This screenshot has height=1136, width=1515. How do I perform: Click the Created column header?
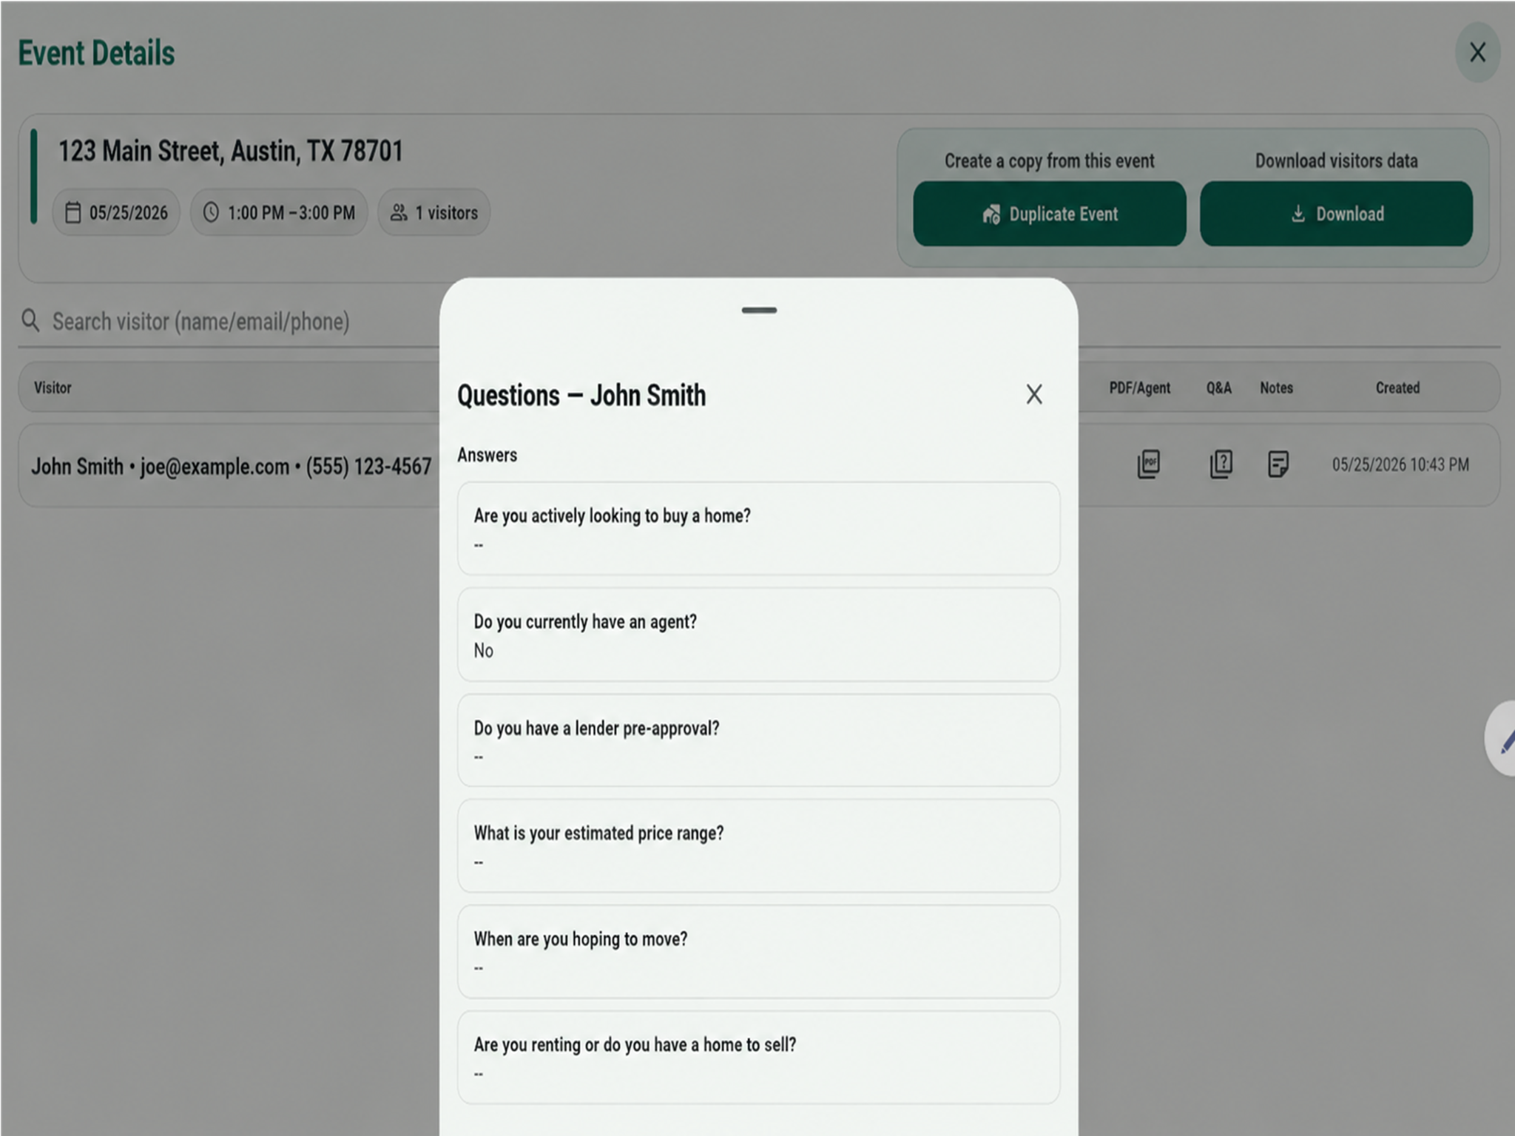click(x=1397, y=388)
